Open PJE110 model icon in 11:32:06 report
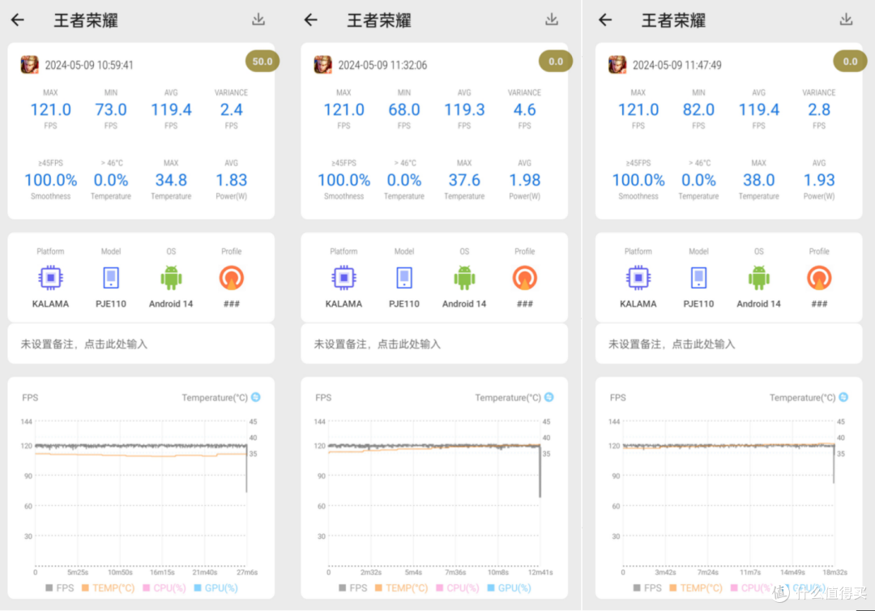 pyautogui.click(x=404, y=277)
